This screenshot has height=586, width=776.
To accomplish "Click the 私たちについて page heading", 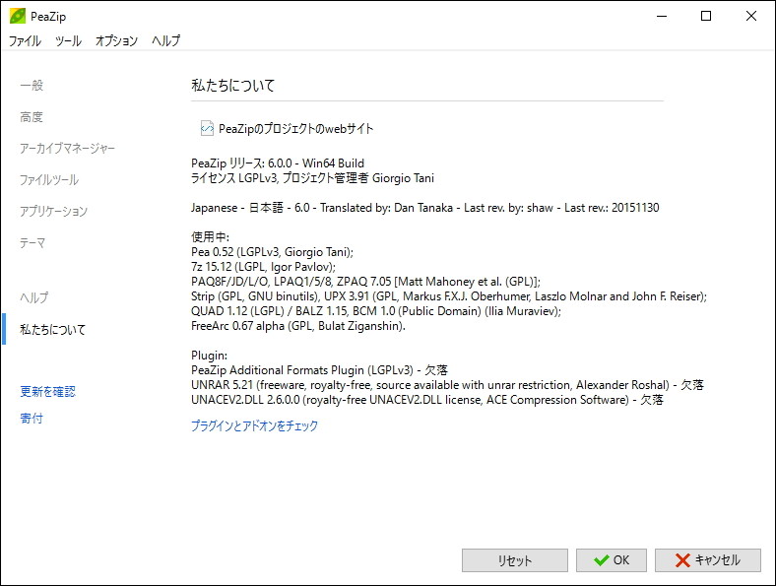I will point(233,86).
